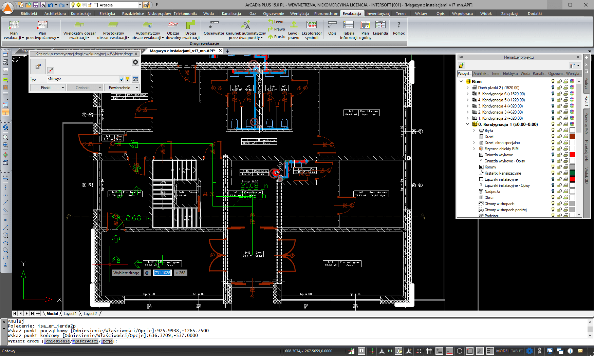The height and width of the screenshot is (356, 594).
Task: Click the status bar settings gear icon
Action: (530, 351)
